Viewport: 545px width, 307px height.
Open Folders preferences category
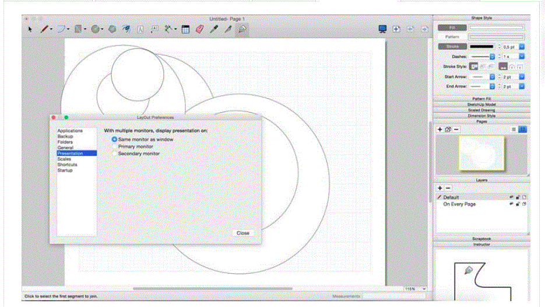[65, 142]
